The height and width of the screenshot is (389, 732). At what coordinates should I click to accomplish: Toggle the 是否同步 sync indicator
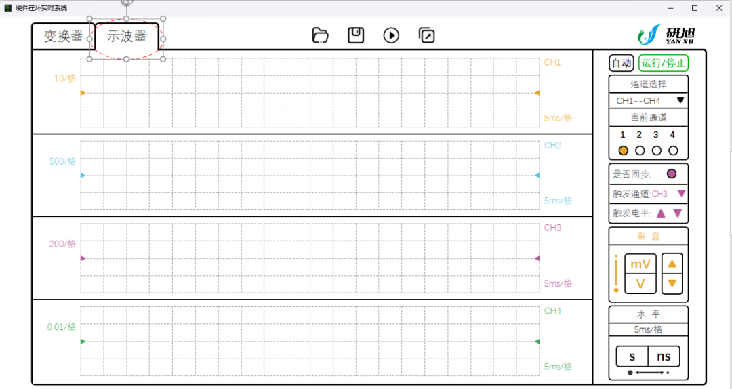(671, 173)
